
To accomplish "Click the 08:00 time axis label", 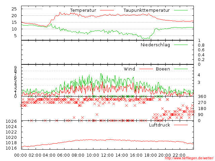I will tap(78, 155).
